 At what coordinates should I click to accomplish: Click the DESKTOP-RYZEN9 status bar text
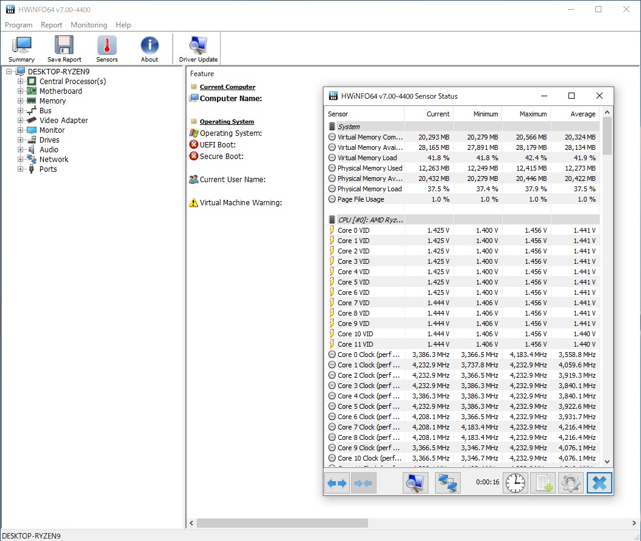coord(31,536)
